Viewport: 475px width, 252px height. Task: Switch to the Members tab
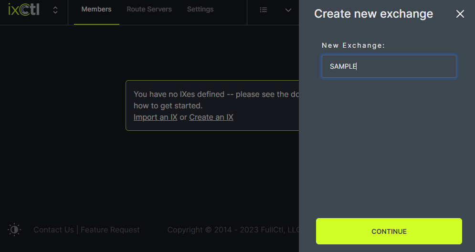coord(96,10)
